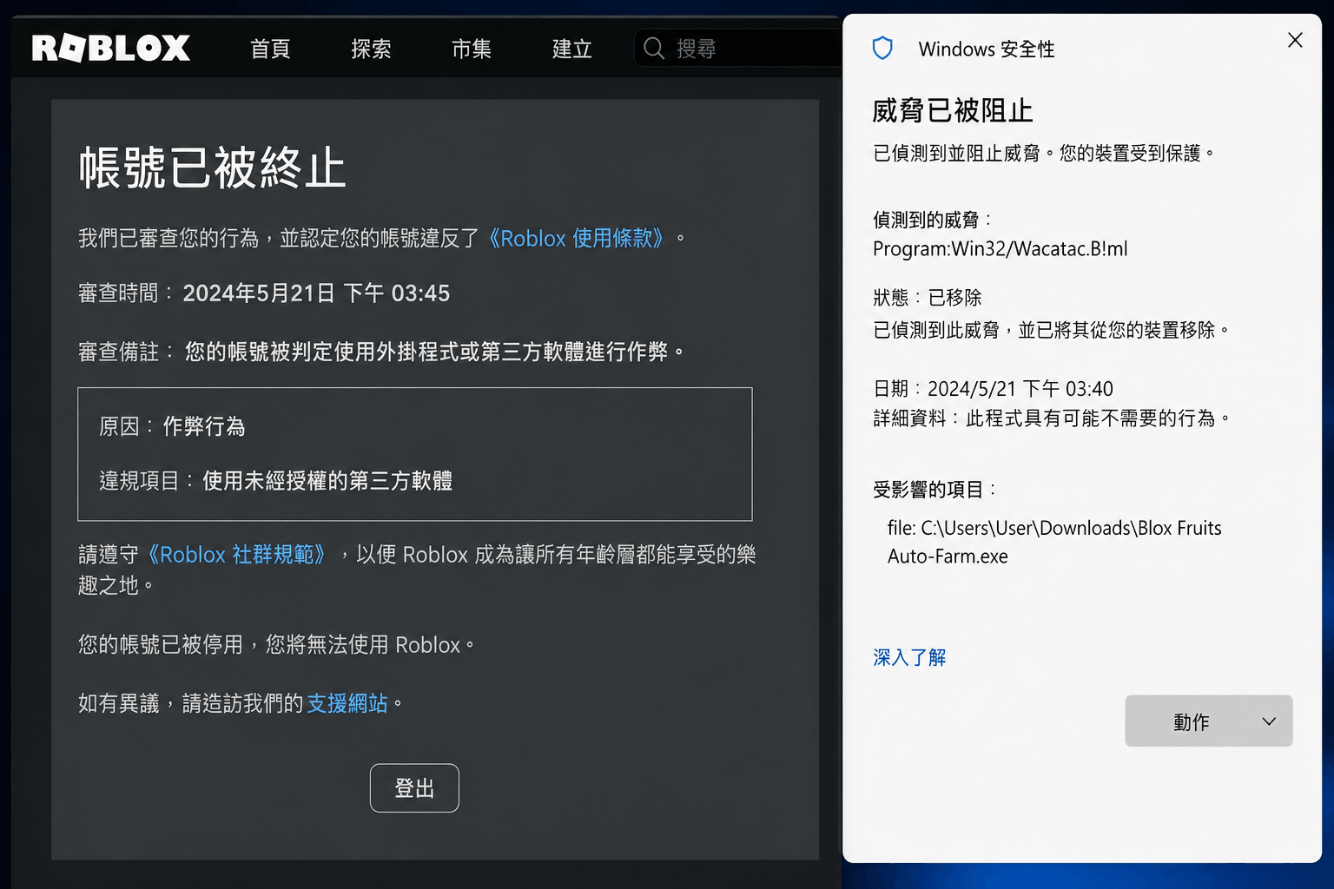This screenshot has height=889, width=1334.
Task: Click the 您的帳號已被停用 sentence
Action: pyautogui.click(x=276, y=645)
